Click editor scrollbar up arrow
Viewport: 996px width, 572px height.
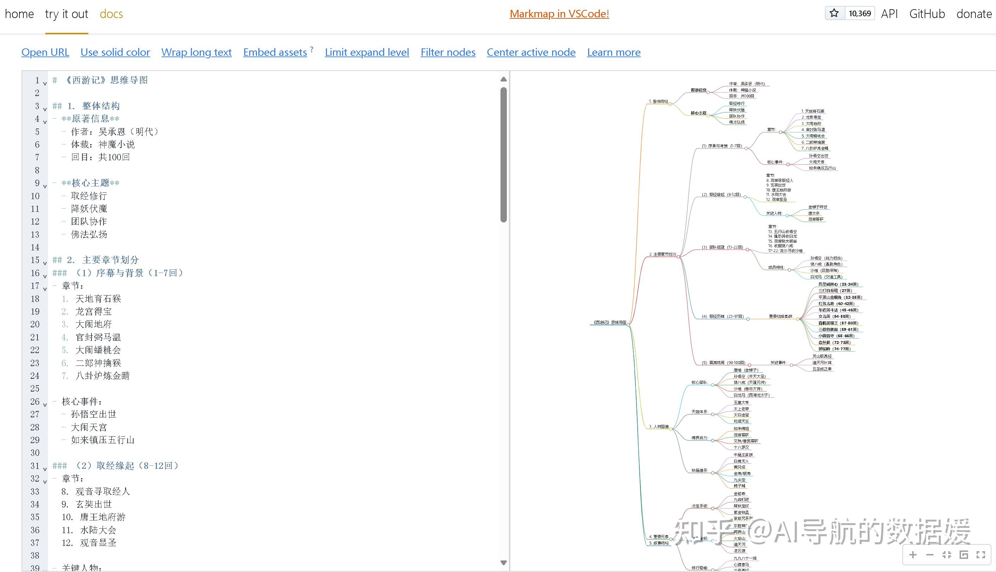click(x=503, y=79)
